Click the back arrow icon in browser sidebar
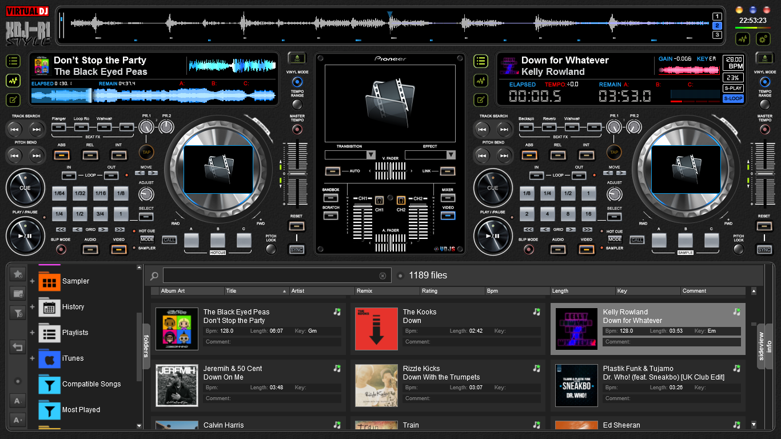The width and height of the screenshot is (781, 439). [x=18, y=347]
